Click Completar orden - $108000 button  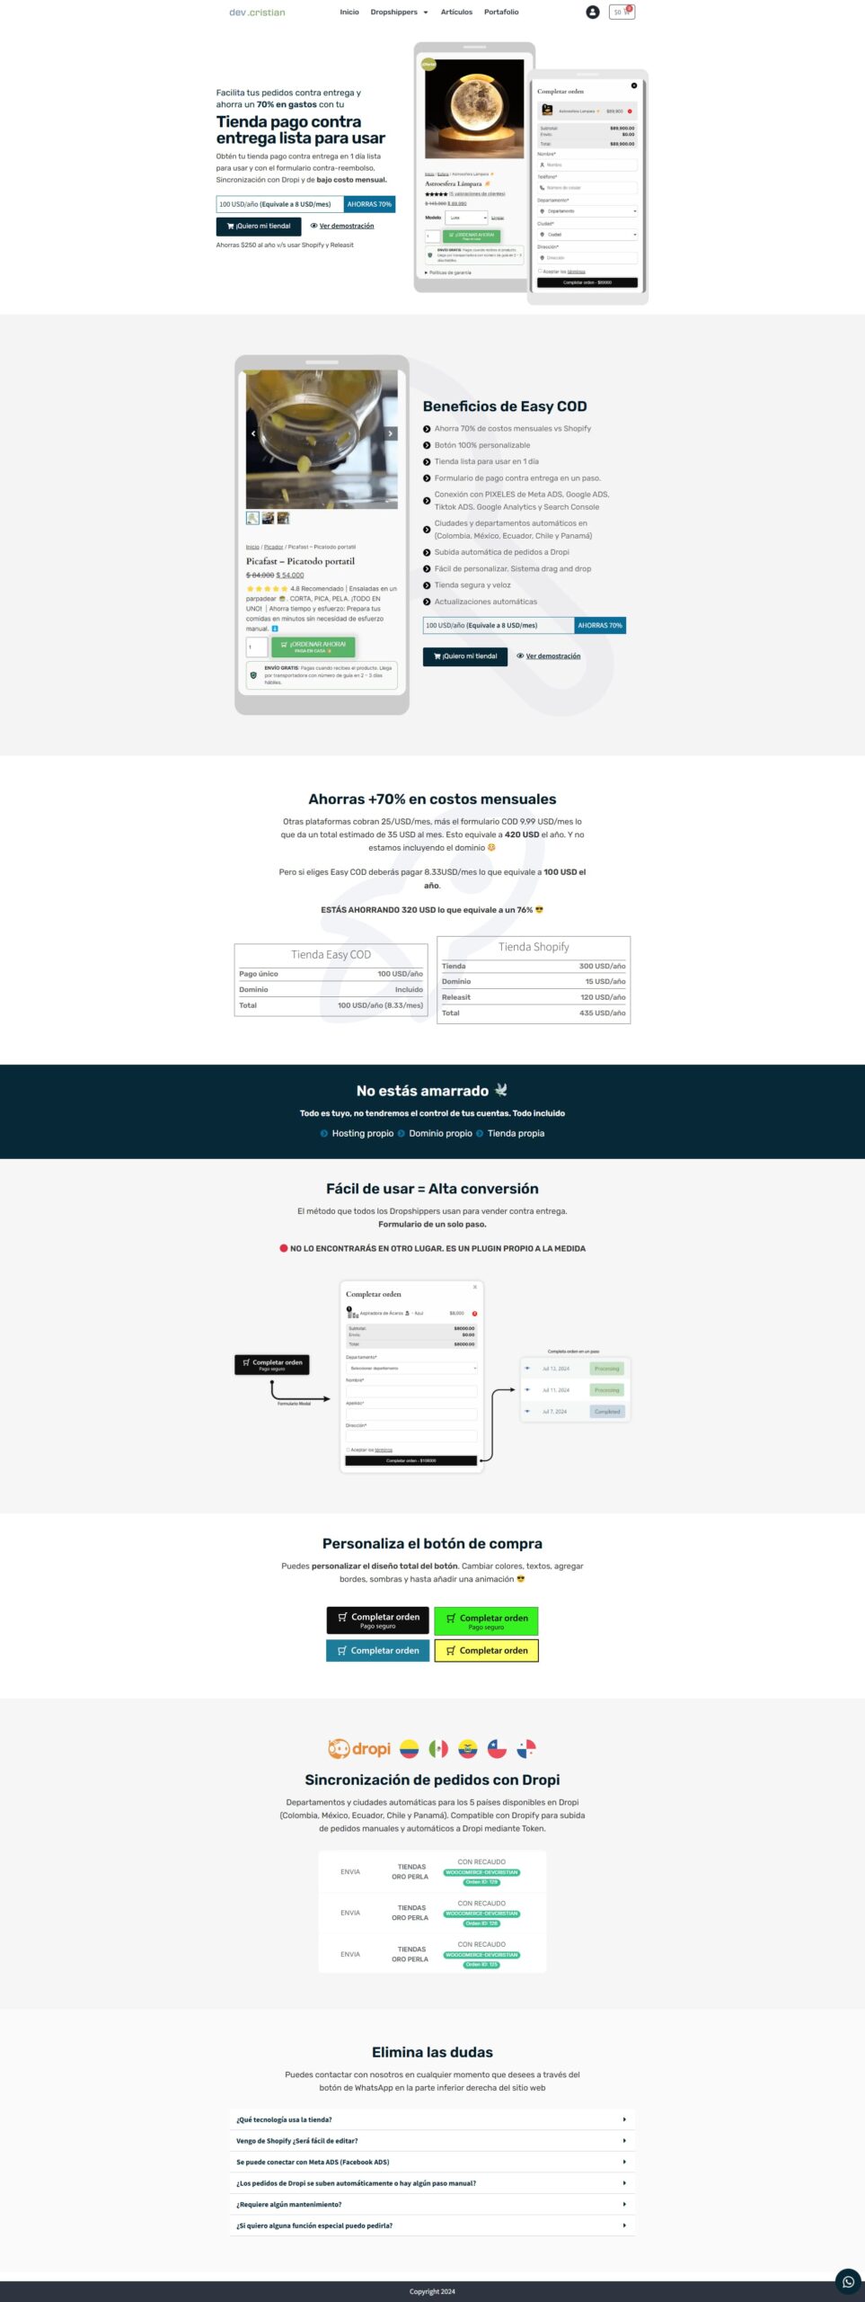click(x=411, y=1461)
